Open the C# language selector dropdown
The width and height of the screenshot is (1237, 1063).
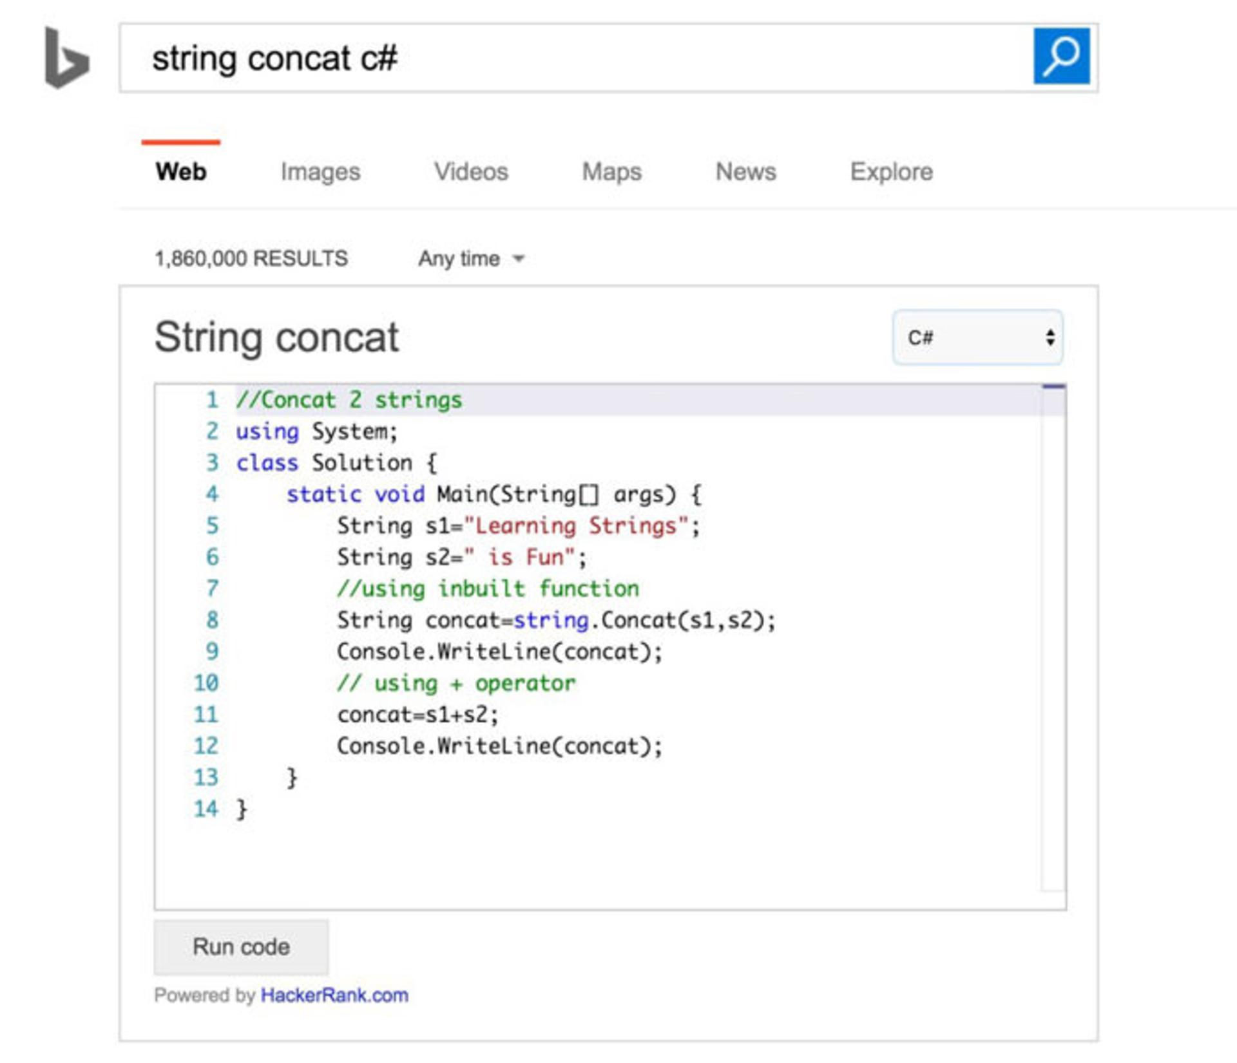(977, 337)
